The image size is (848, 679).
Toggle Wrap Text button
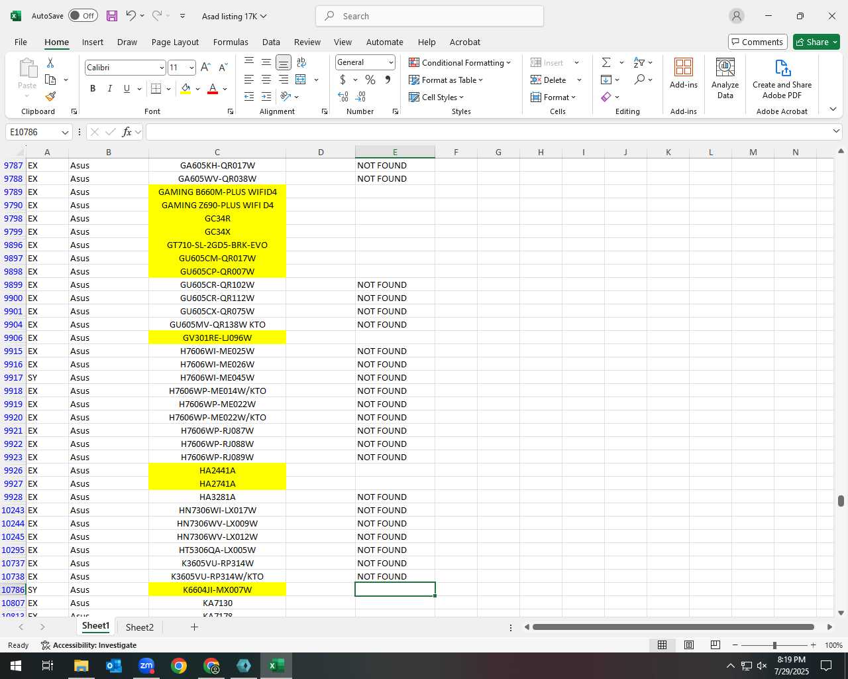(x=301, y=62)
